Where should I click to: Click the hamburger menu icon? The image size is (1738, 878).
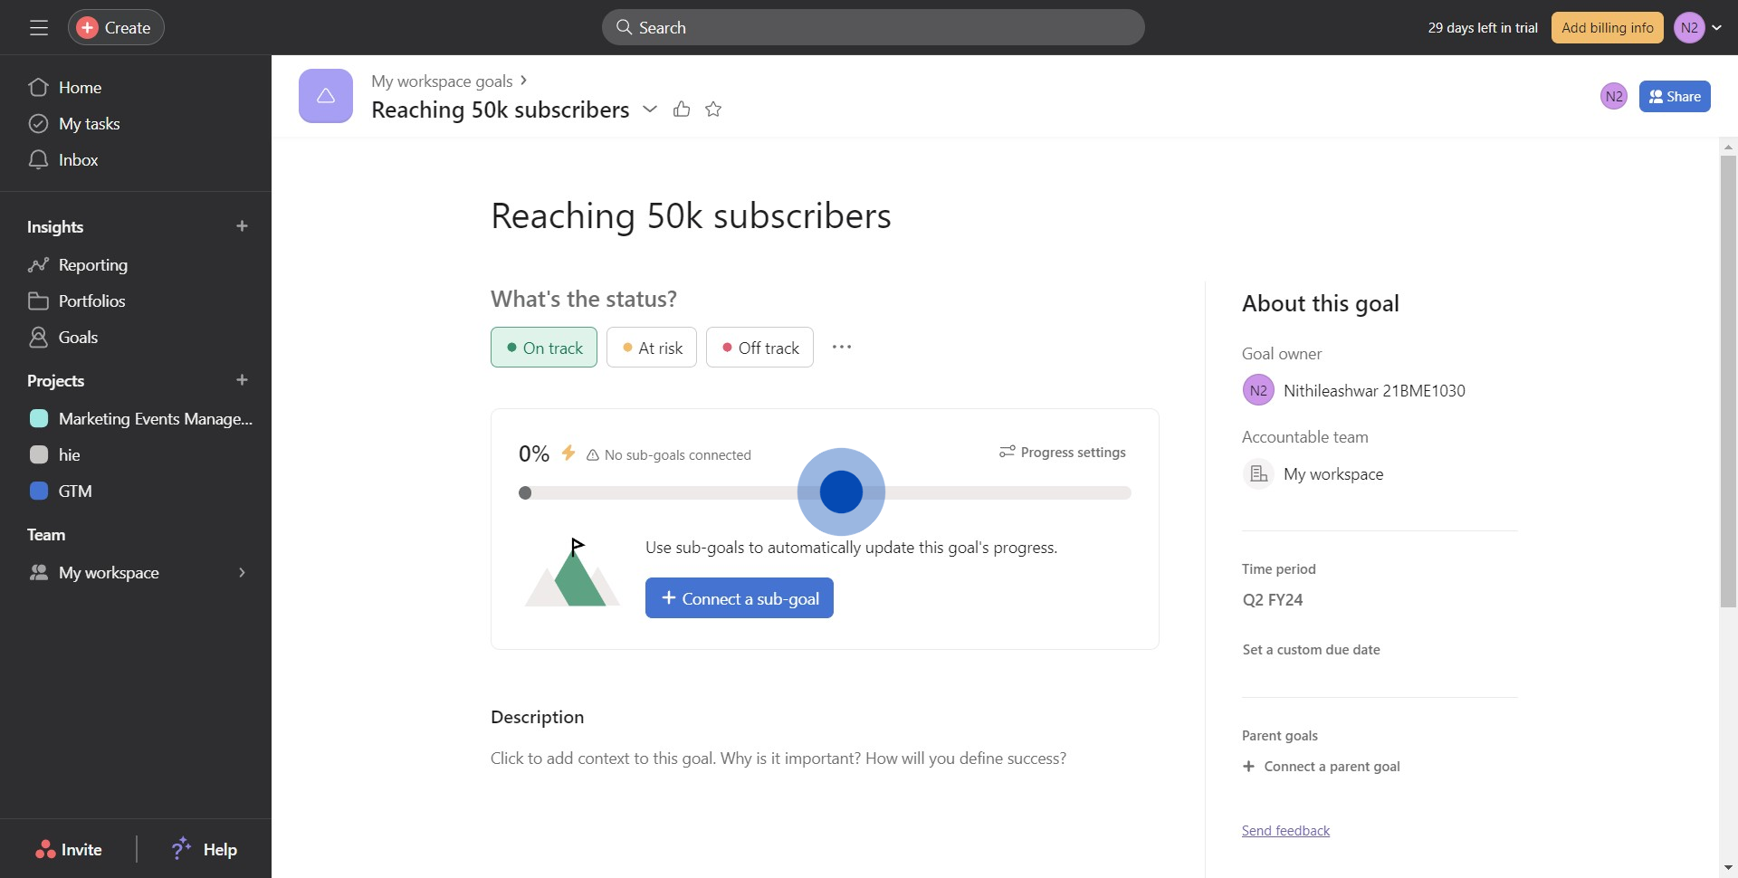pyautogui.click(x=39, y=28)
